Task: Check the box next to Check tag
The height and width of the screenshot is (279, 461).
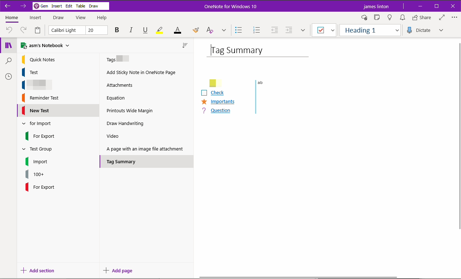Action: click(204, 92)
